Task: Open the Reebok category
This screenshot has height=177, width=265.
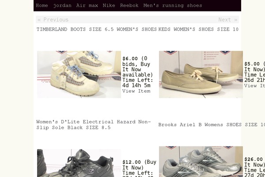Action: 129,5
